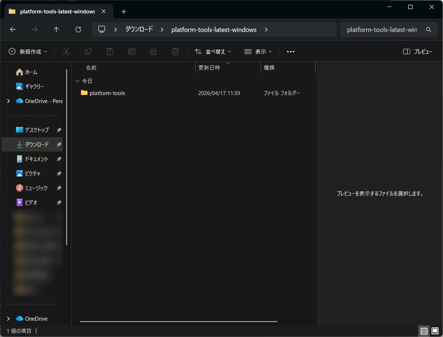Add a new tab with plus button
This screenshot has height=337, width=443.
tap(124, 12)
